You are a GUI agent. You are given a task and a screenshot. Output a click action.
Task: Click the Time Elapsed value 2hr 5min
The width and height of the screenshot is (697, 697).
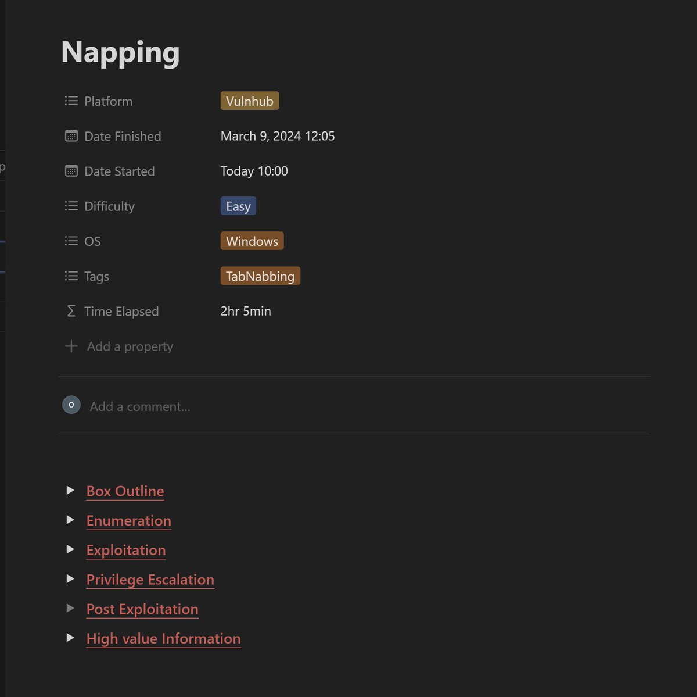[246, 311]
